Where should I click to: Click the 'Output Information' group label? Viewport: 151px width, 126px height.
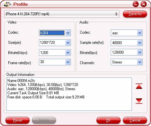(x=20, y=75)
